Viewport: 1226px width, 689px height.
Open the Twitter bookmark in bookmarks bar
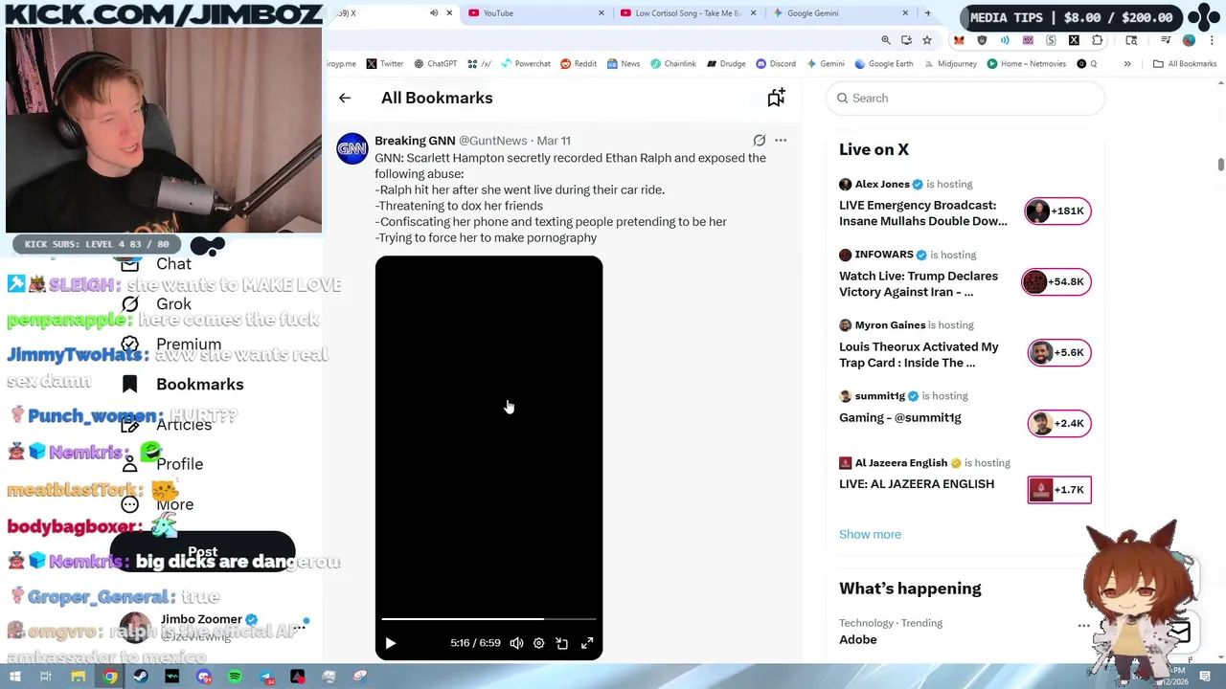click(x=384, y=63)
